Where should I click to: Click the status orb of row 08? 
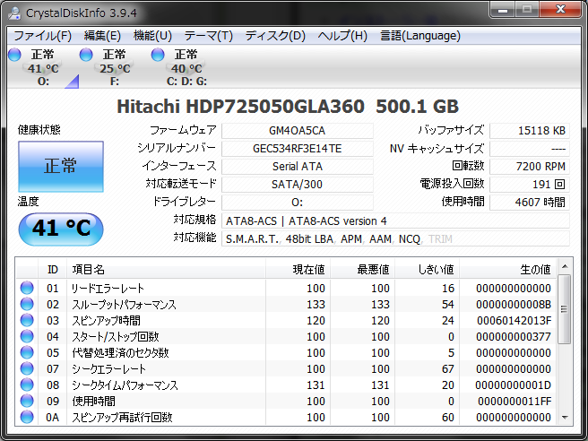pyautogui.click(x=27, y=385)
